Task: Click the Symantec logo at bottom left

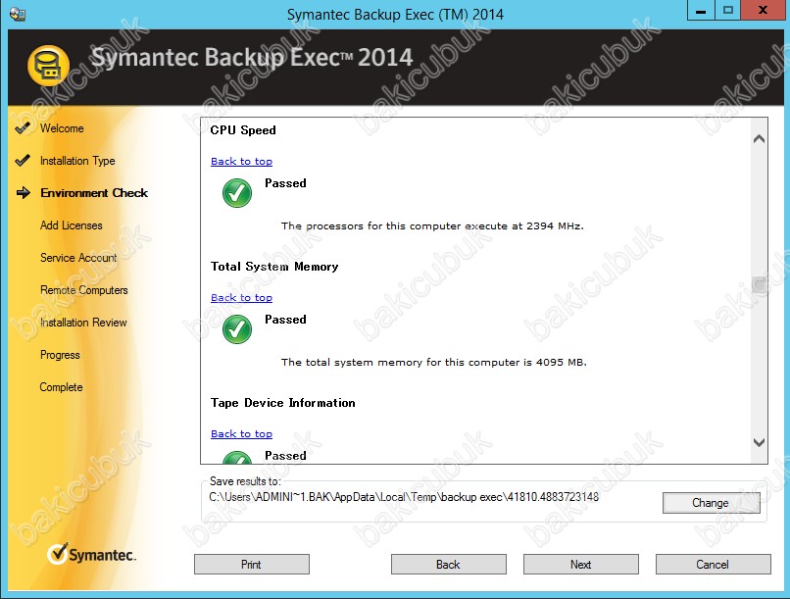Action: 92,554
